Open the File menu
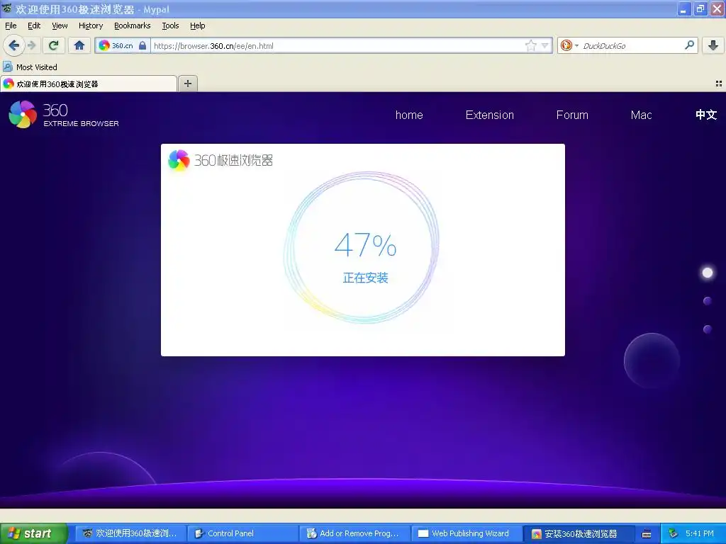Screen dimensions: 726x544 [x=11, y=25]
